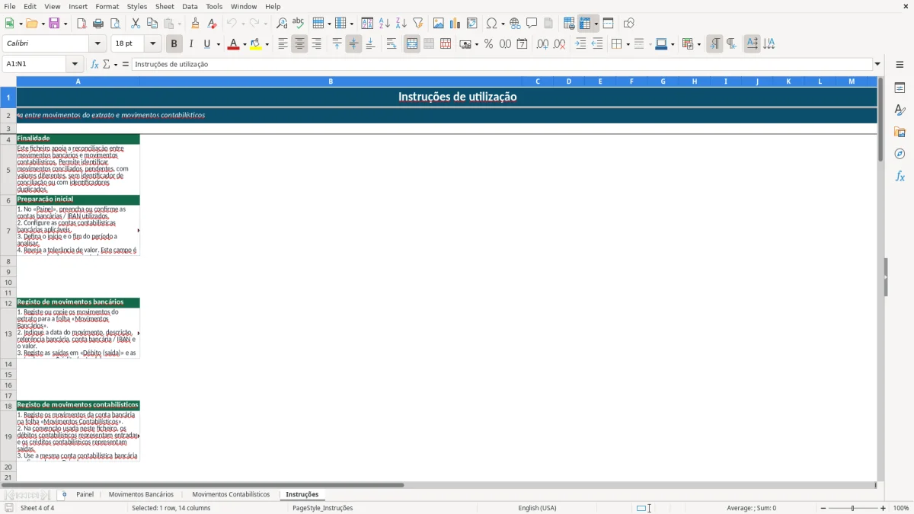This screenshot has height=514, width=914.
Task: Toggle Center Vertically alignment
Action: (353, 44)
